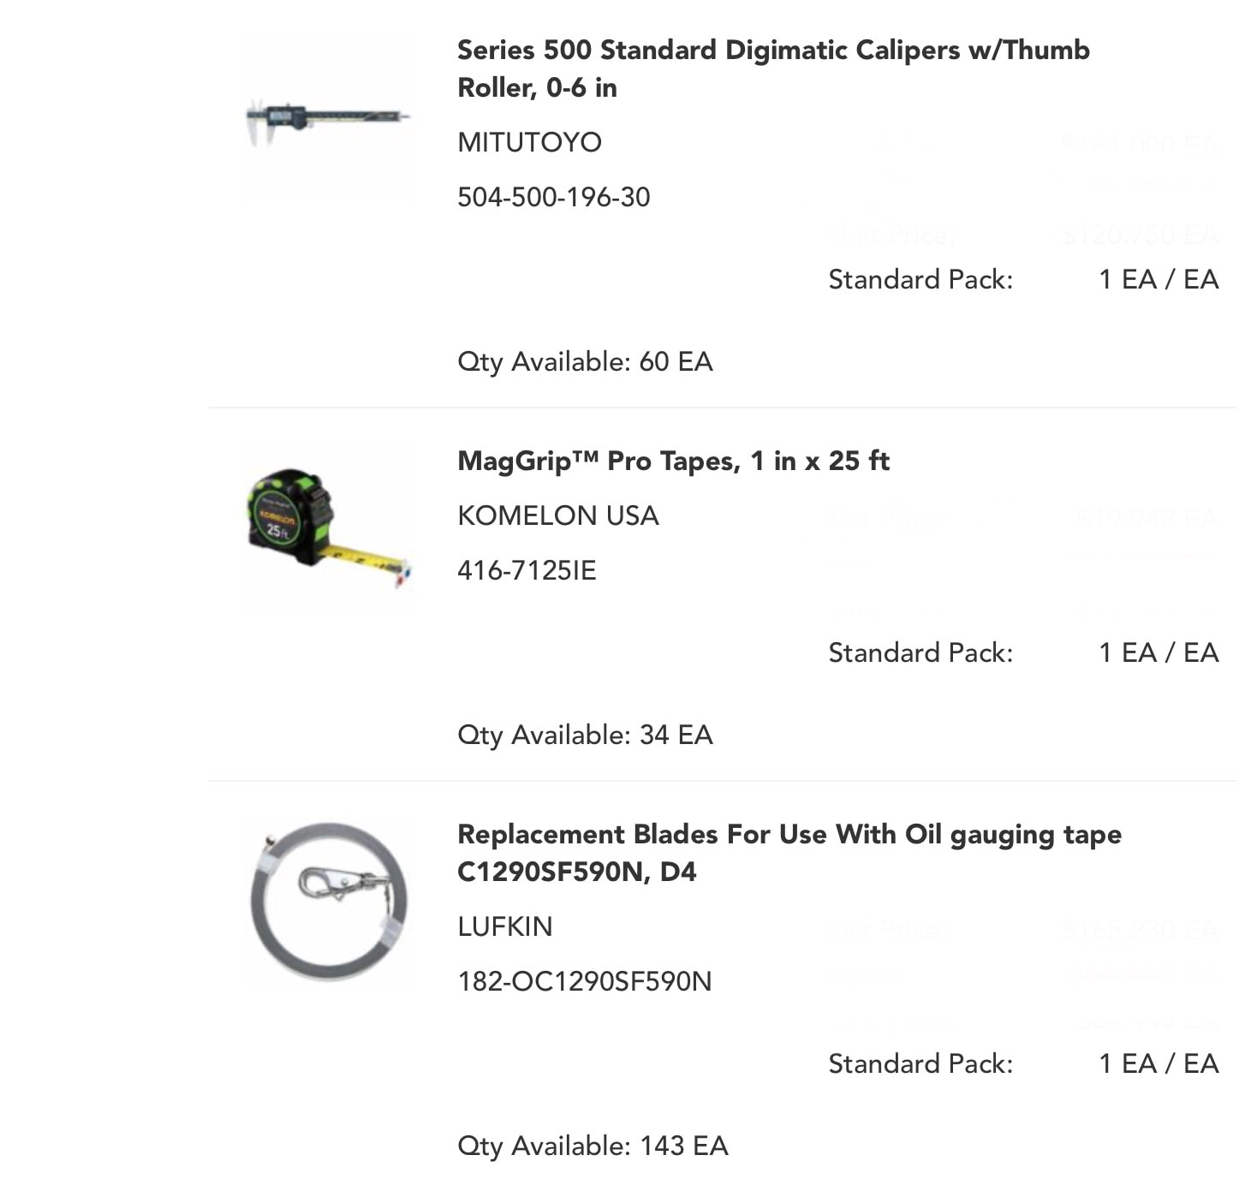Click Qty Available 60 EA text
This screenshot has width=1251, height=1185.
[585, 362]
